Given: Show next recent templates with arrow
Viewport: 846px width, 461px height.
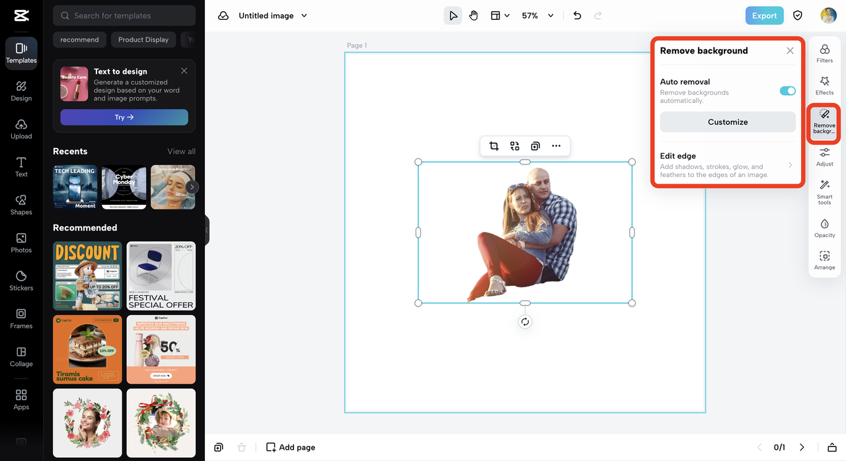Looking at the screenshot, I should point(192,187).
